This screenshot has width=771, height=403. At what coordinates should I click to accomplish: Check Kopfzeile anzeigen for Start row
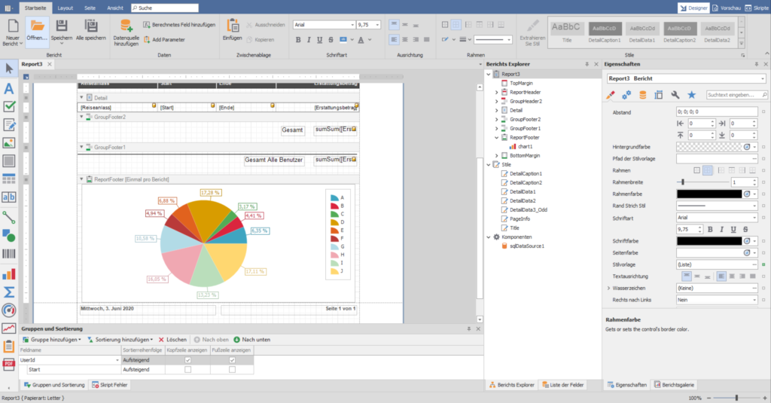[187, 370]
